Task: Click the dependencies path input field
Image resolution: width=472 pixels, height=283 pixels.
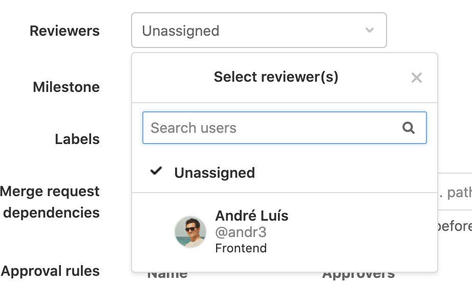Action: (x=455, y=193)
